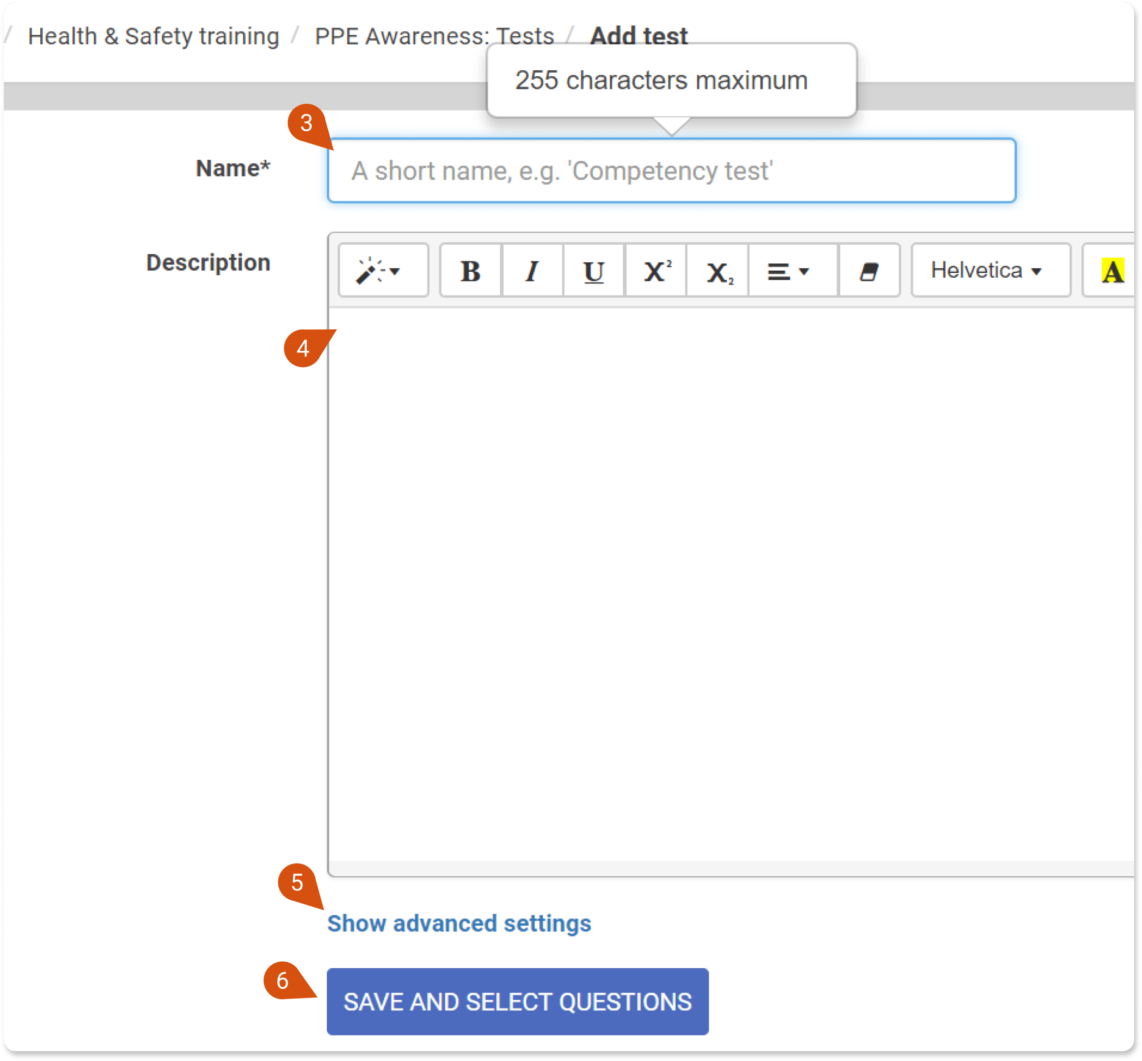
Task: Show advanced settings
Action: tap(459, 923)
